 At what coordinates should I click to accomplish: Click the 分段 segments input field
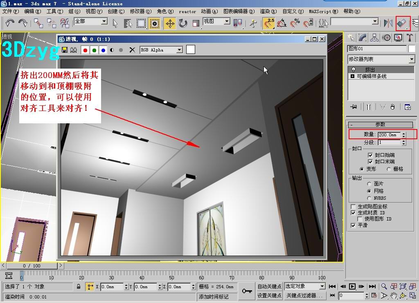coord(389,143)
